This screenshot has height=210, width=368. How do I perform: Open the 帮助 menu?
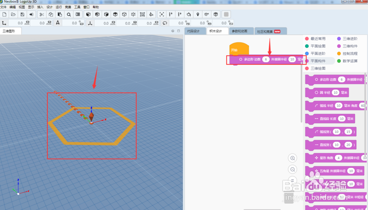click(x=96, y=7)
